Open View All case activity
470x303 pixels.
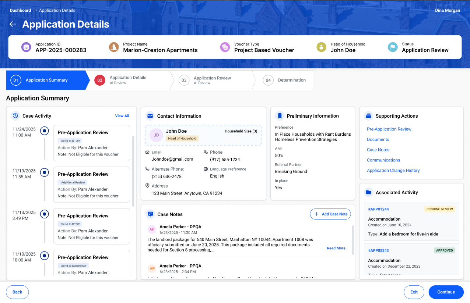coord(122,116)
